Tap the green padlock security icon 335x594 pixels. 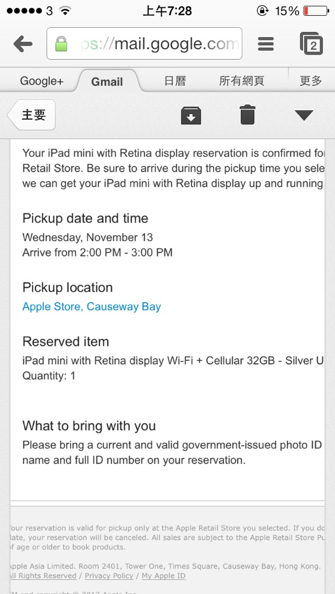61,44
